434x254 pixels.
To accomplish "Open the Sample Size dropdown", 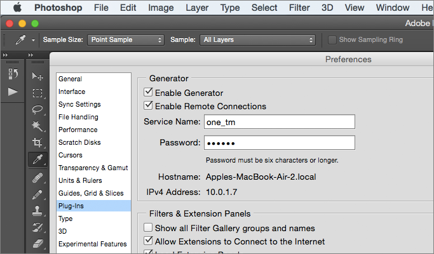I will [x=126, y=40].
